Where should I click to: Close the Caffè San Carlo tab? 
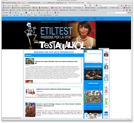[65, 3]
